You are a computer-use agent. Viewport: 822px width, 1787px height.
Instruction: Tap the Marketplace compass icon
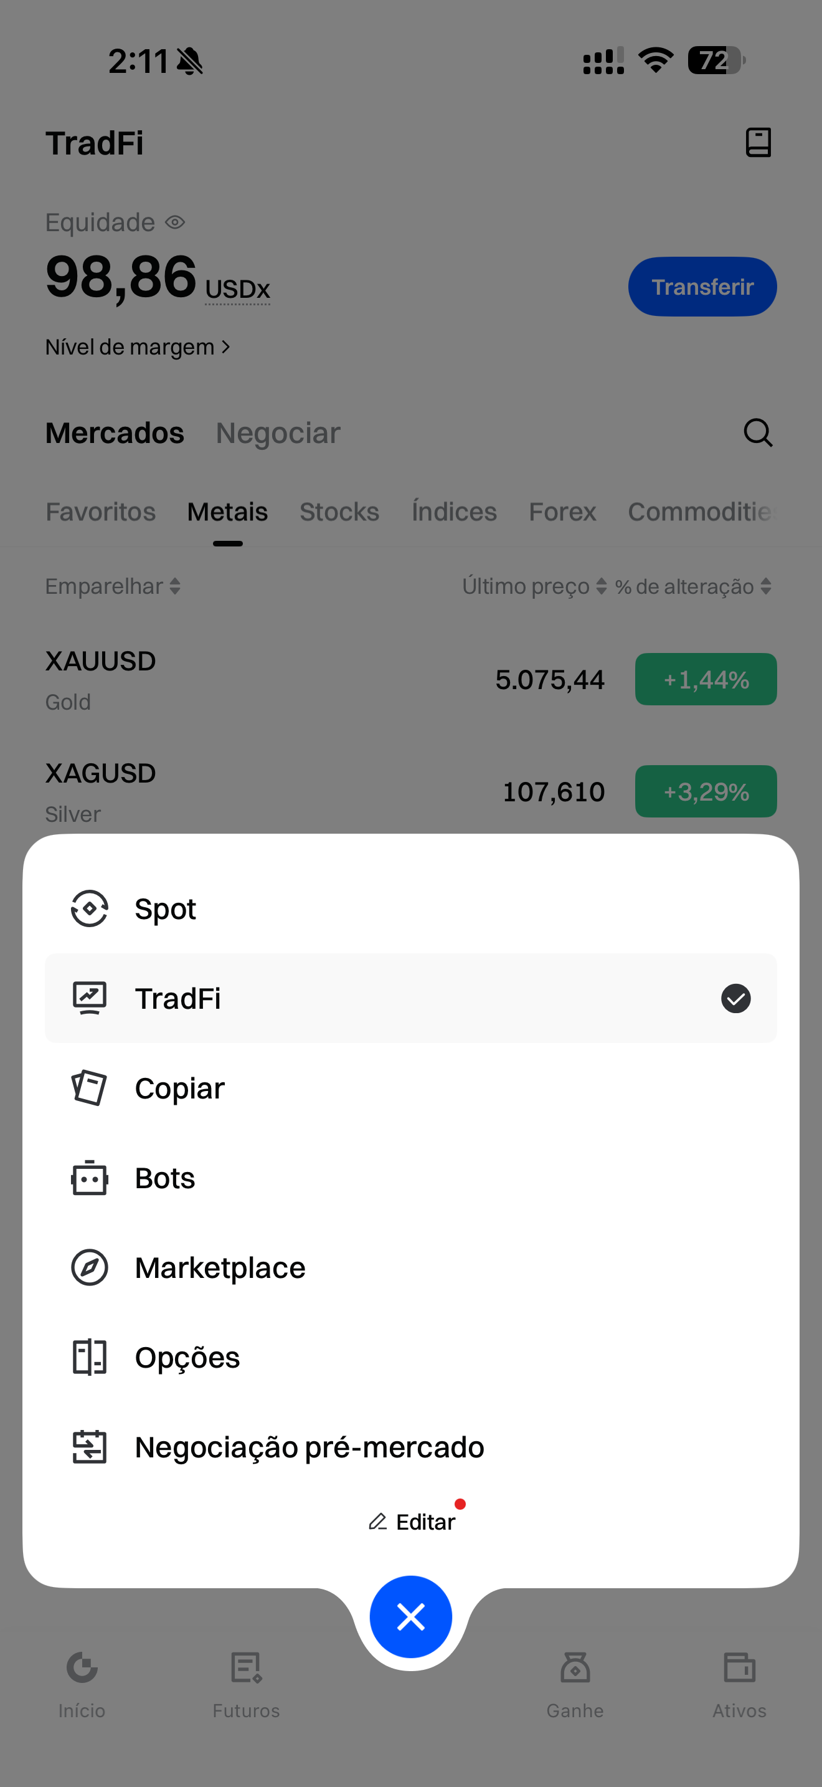click(90, 1267)
